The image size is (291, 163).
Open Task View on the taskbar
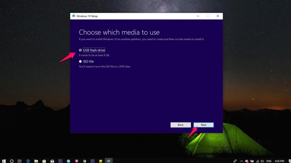click(x=20, y=160)
